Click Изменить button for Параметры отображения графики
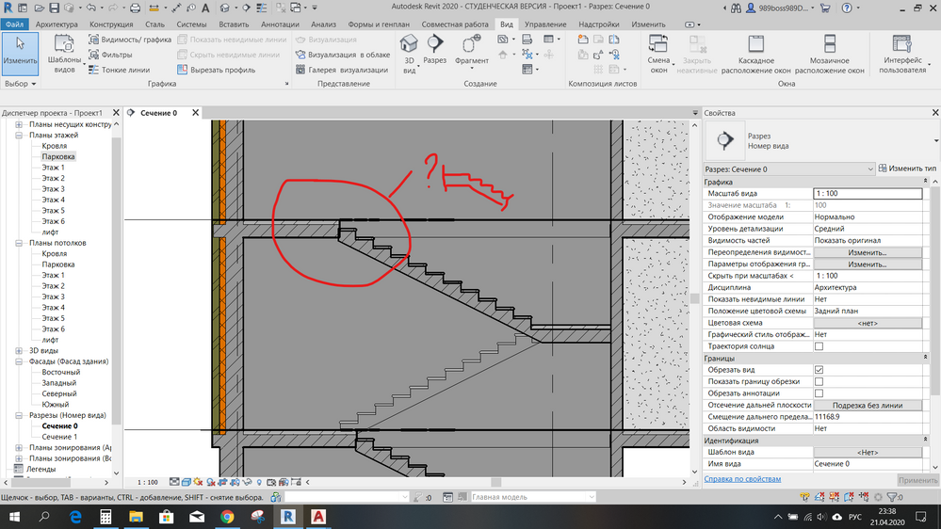The width and height of the screenshot is (941, 529). pyautogui.click(x=868, y=264)
